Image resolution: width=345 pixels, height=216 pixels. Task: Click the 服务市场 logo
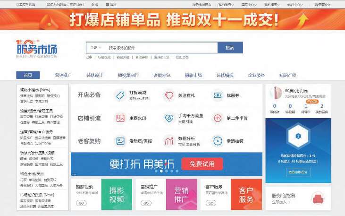pos(36,49)
